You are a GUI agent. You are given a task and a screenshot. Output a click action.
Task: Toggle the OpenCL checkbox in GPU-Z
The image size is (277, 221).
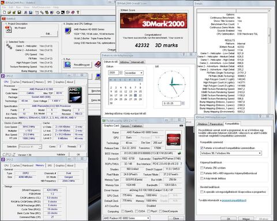point(122,211)
